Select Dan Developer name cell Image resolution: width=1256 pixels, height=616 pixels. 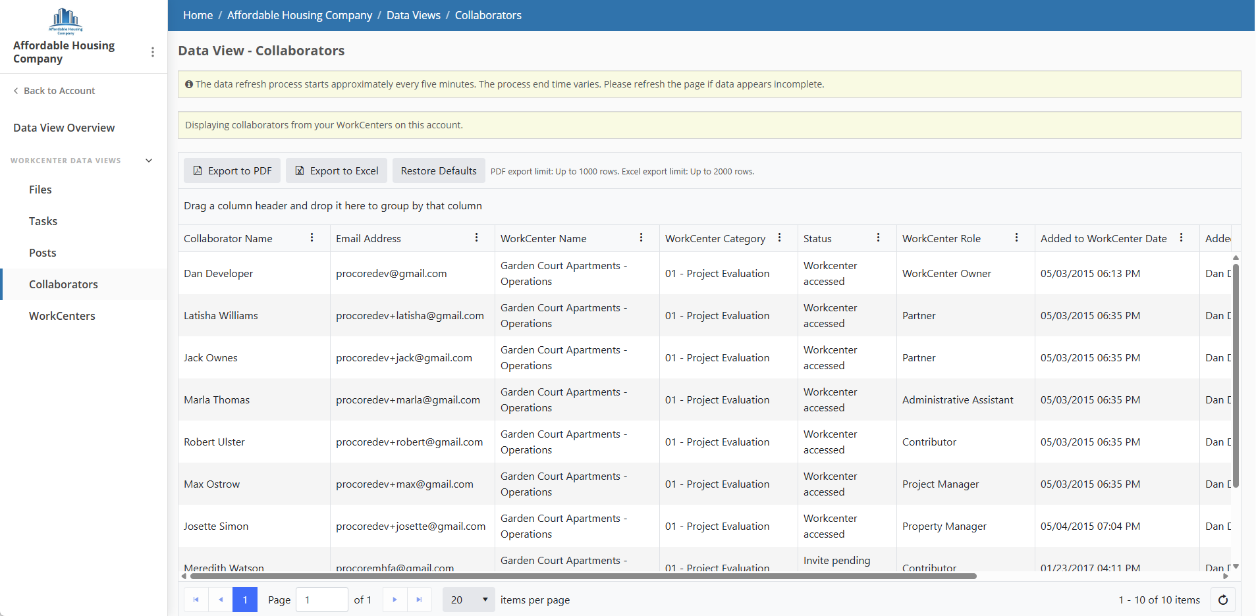click(254, 273)
